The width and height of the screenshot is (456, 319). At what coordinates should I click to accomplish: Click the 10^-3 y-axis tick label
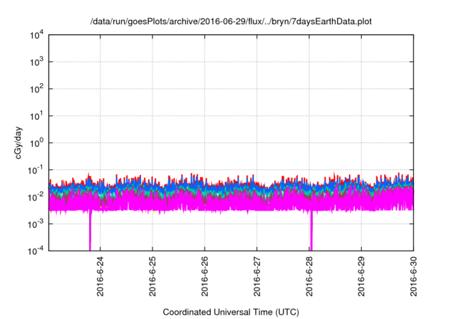pos(35,224)
